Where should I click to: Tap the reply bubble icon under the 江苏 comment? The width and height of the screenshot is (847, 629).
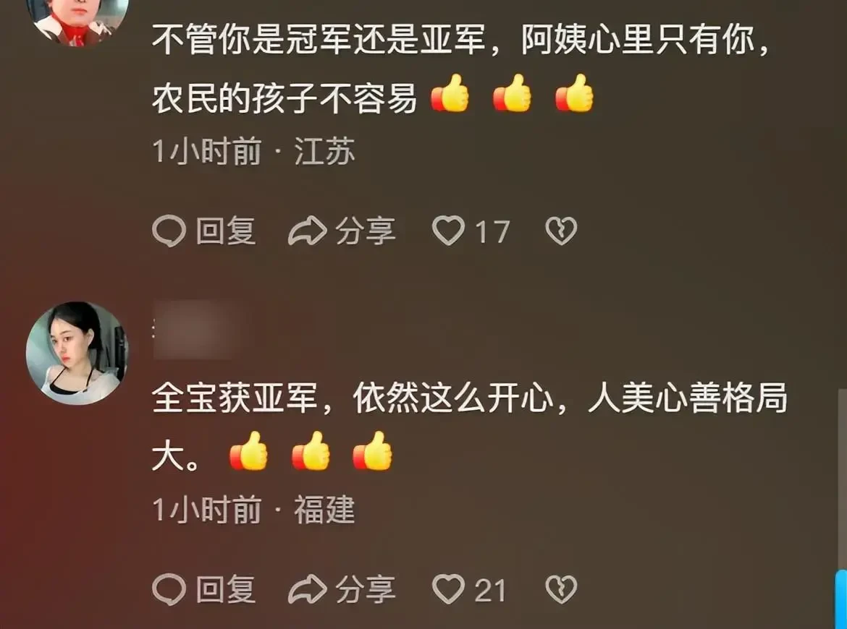click(169, 231)
